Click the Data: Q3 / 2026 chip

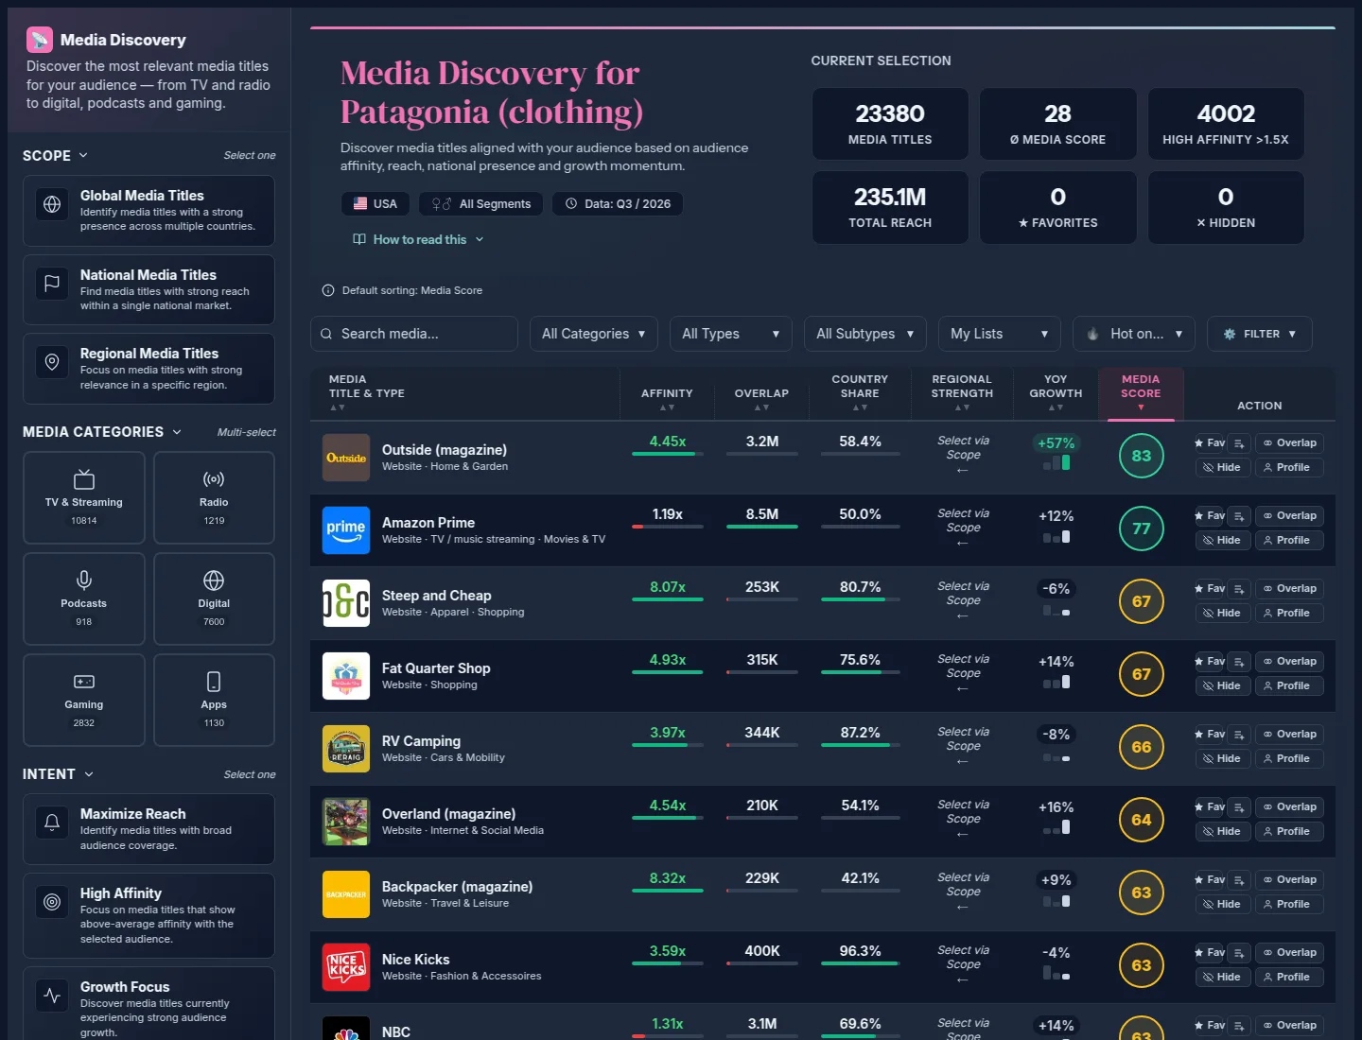point(618,203)
